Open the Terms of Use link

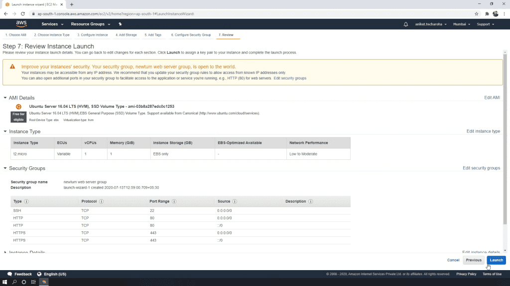[x=492, y=274]
